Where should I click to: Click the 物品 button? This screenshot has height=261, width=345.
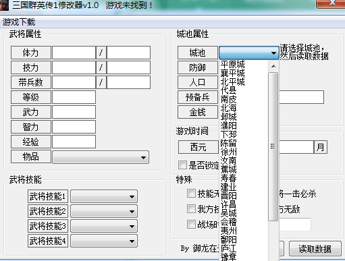coord(31,156)
